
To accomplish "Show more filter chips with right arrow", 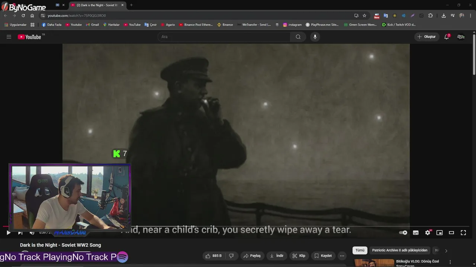I will coord(446,251).
